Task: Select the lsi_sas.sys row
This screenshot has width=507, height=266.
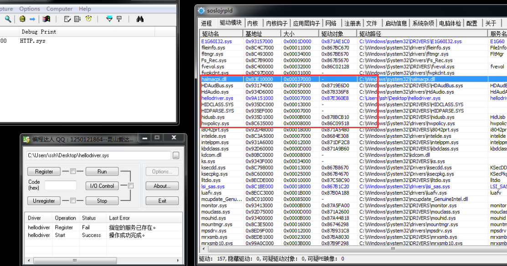Action: (353, 186)
